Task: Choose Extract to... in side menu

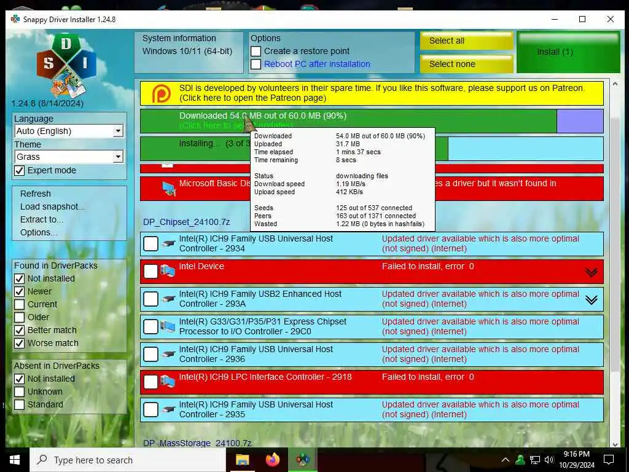Action: 42,219
